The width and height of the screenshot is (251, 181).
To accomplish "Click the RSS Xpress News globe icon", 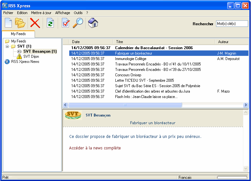I will coord(7,62).
